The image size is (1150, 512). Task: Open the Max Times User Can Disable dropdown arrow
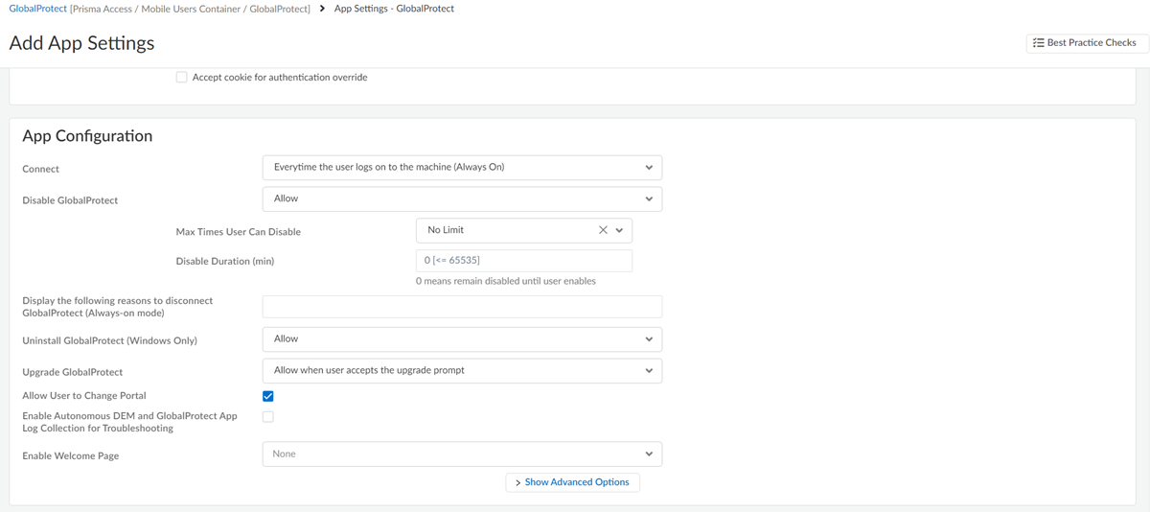pyautogui.click(x=620, y=230)
